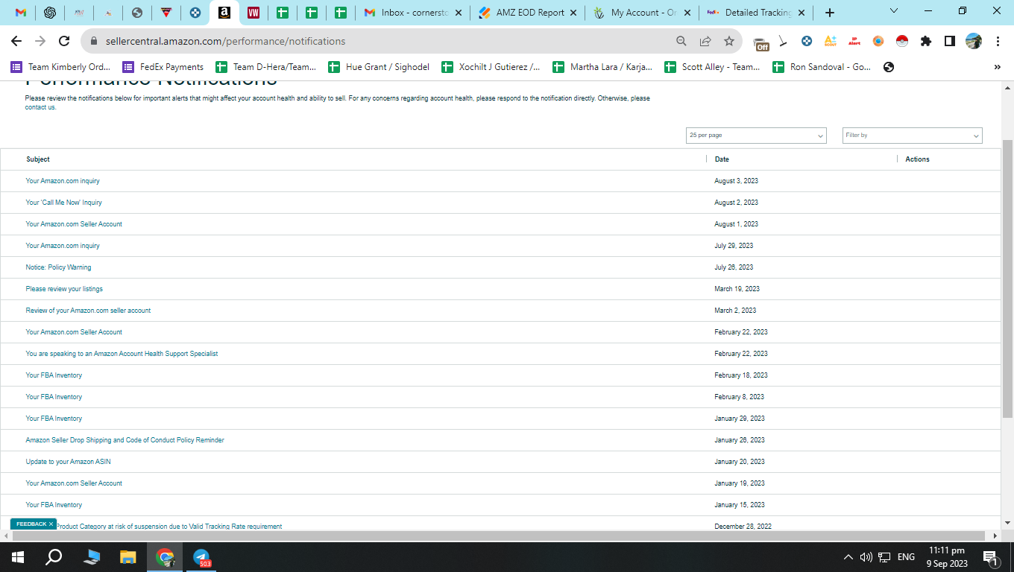Open the Ron Sandoval - Go... bookmark
Viewport: 1014px width, 572px height.
pos(822,67)
